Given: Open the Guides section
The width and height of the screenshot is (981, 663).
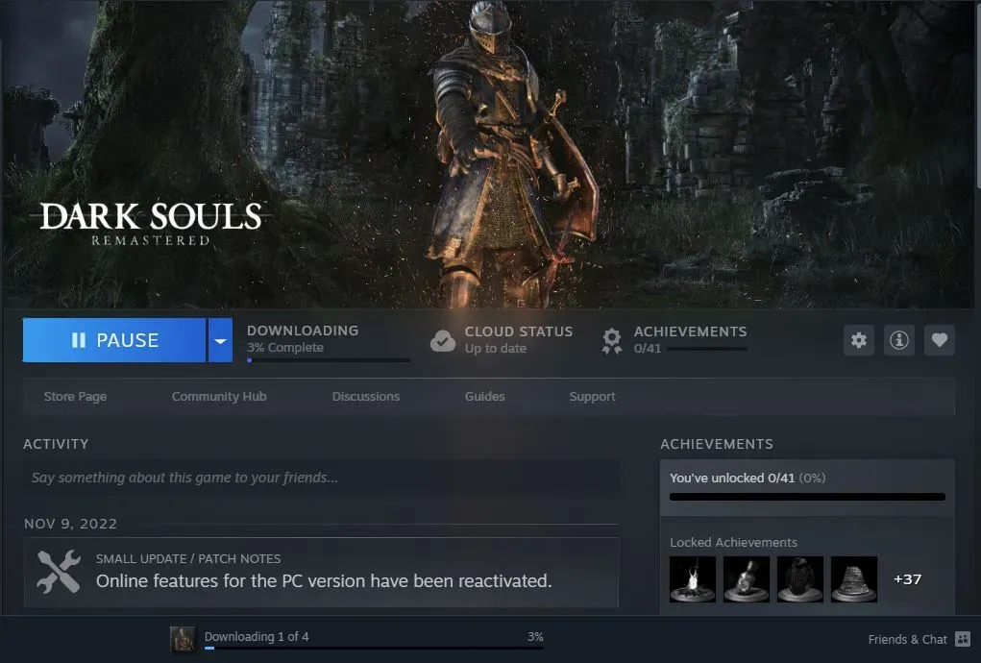Looking at the screenshot, I should pyautogui.click(x=485, y=397).
